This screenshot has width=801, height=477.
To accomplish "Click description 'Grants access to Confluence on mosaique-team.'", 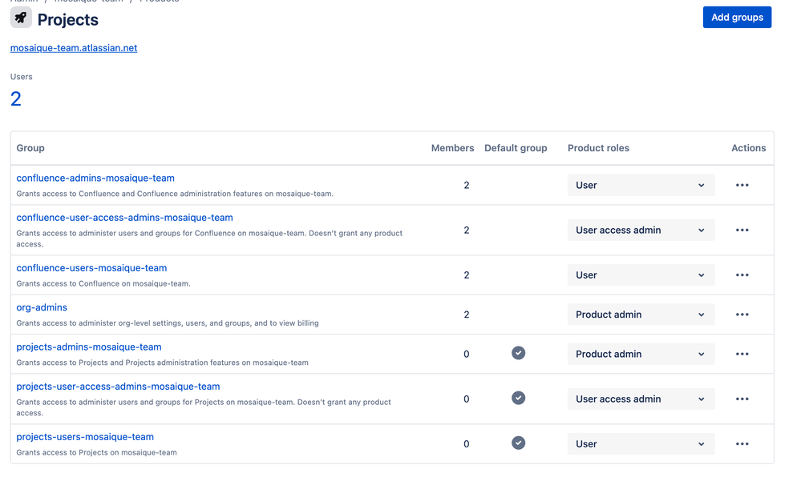I will coord(103,283).
